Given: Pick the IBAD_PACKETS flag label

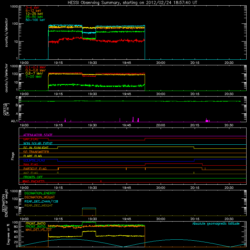Looking at the screenshot, I should (33, 181).
